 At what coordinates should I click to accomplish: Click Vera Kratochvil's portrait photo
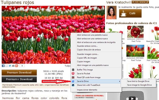tap(112, 13)
